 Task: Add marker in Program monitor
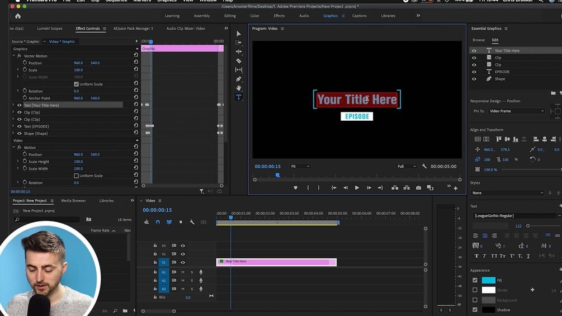coord(295,188)
